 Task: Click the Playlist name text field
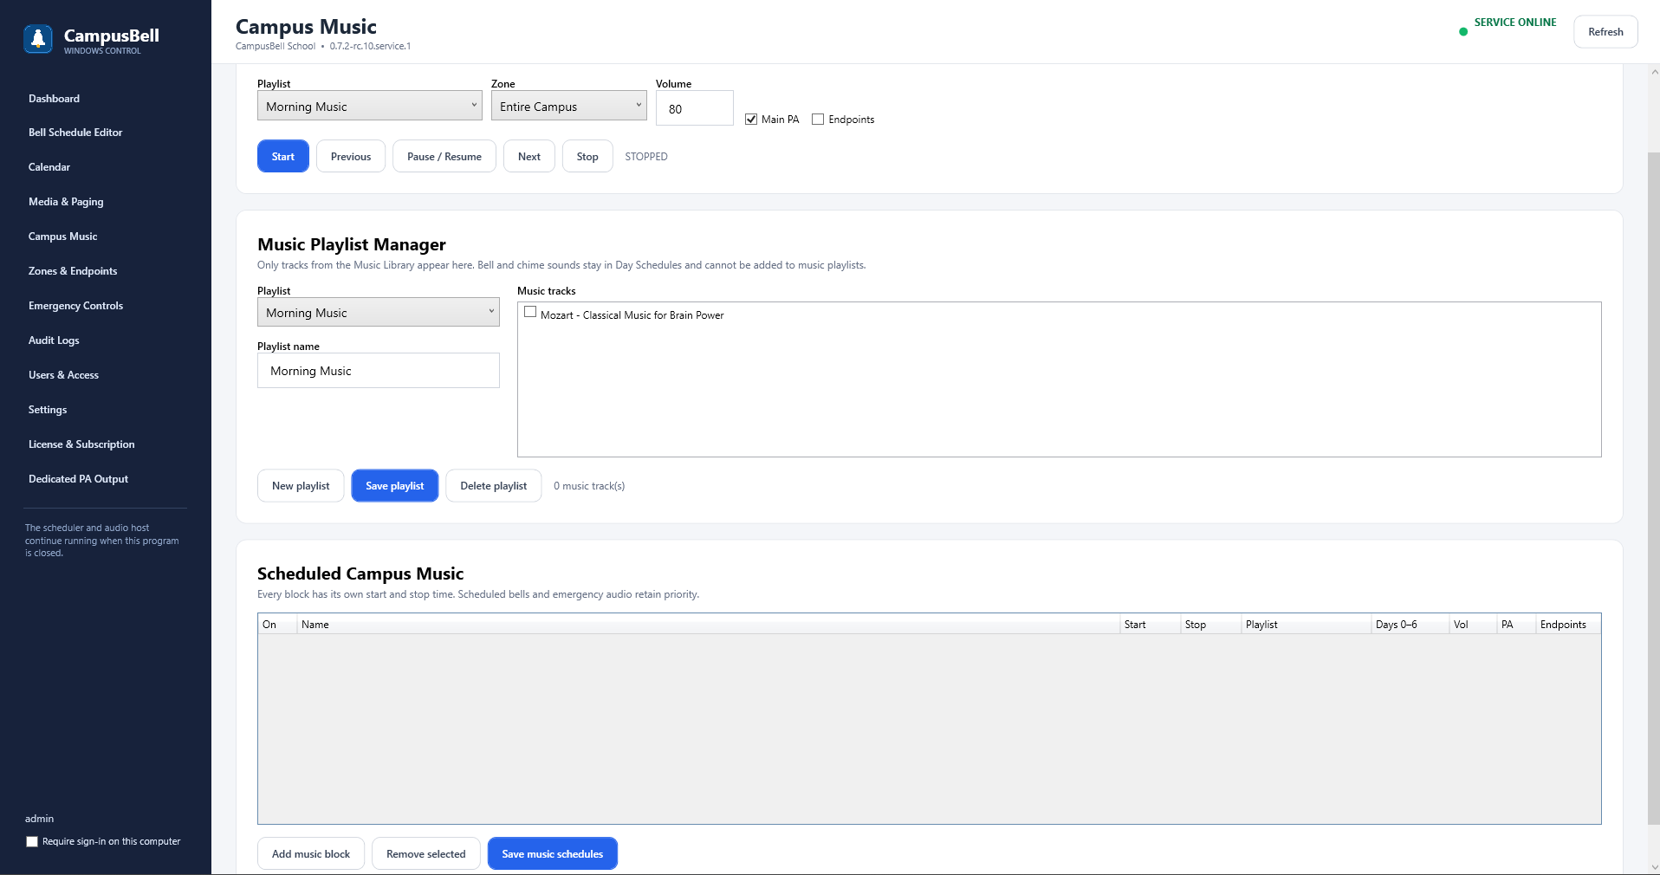[x=379, y=371]
